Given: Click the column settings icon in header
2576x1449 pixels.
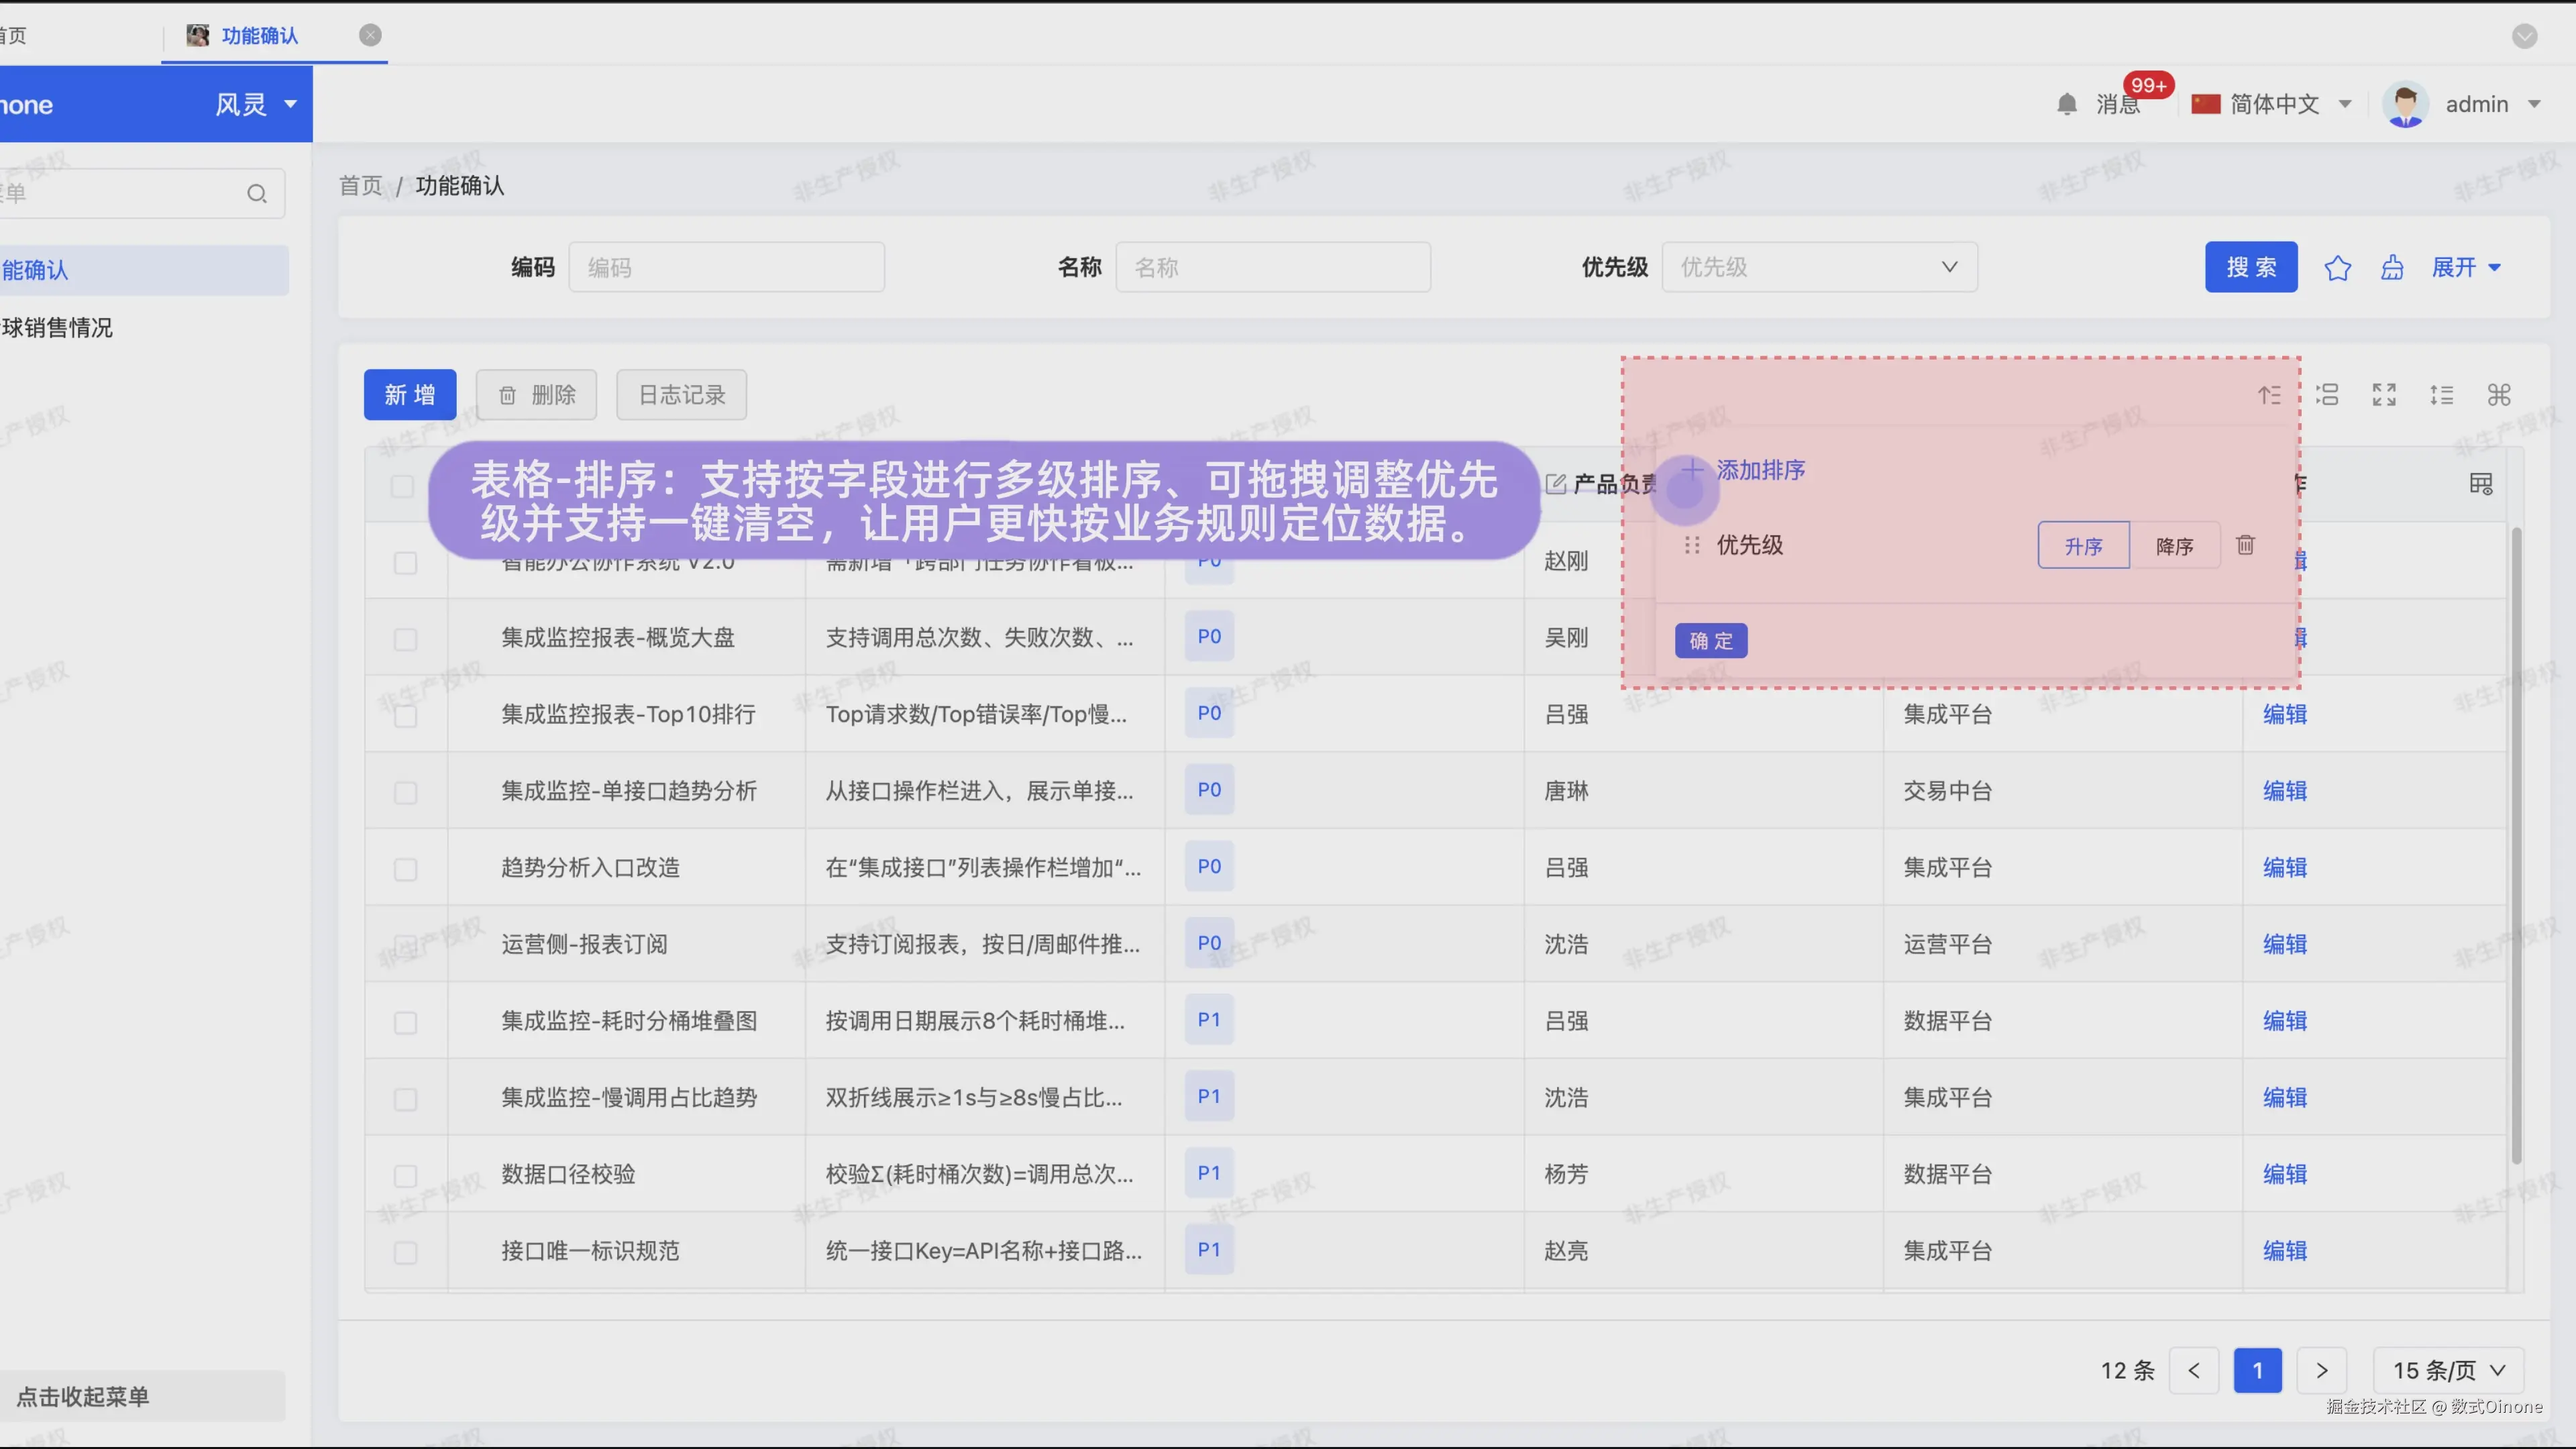Looking at the screenshot, I should [x=2480, y=484].
